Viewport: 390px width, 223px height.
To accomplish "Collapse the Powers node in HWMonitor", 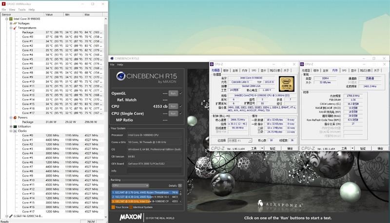I will 11,117.
